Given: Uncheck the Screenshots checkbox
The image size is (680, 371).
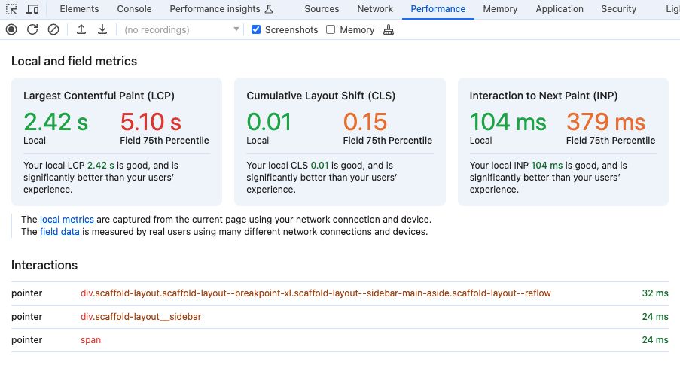Looking at the screenshot, I should click(x=256, y=29).
